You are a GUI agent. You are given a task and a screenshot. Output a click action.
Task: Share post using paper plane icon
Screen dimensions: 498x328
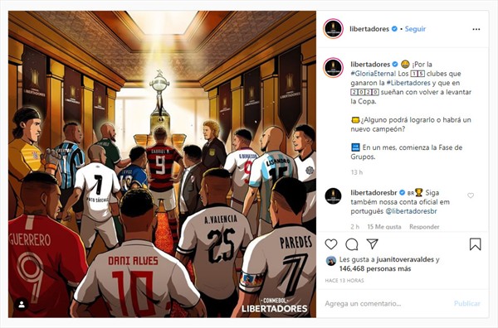coord(372,244)
